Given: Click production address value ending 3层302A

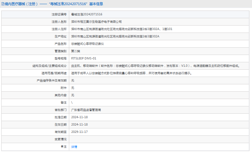Looking at the screenshot, I should click(115, 36).
